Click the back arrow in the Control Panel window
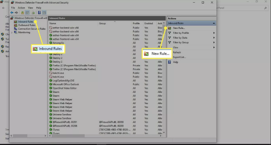This screenshot has width=271, height=145. (3, 8)
